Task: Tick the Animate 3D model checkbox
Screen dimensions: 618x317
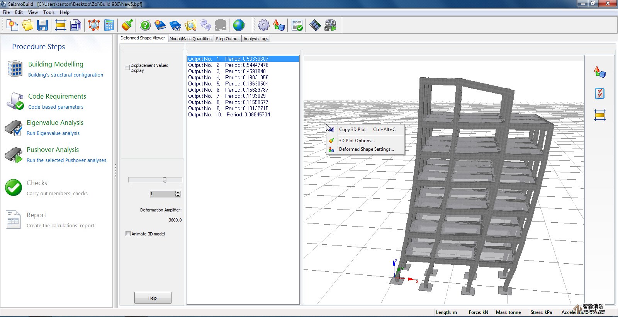Action: click(x=128, y=234)
